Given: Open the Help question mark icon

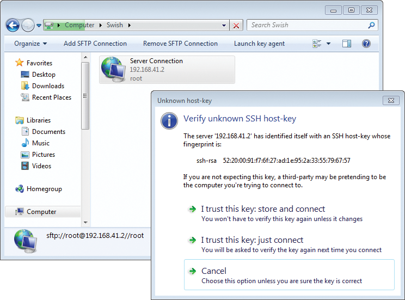Looking at the screenshot, I should pos(366,44).
